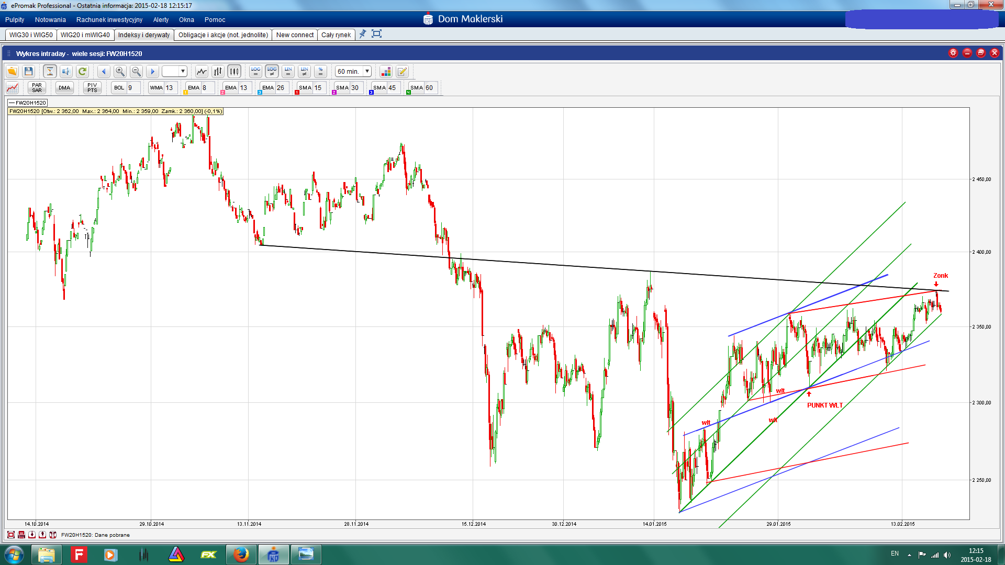Toggle the DMA indicator button
The image size is (1005, 565).
[64, 88]
